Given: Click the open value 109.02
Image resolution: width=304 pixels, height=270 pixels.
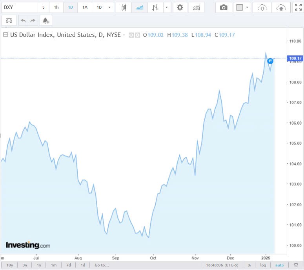Looking at the screenshot, I should pos(155,35).
